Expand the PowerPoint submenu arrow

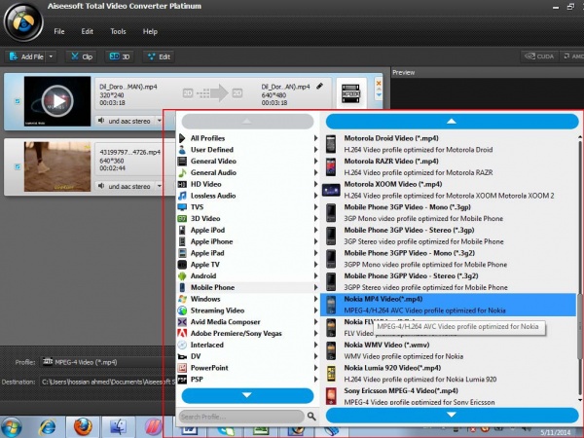pos(315,368)
